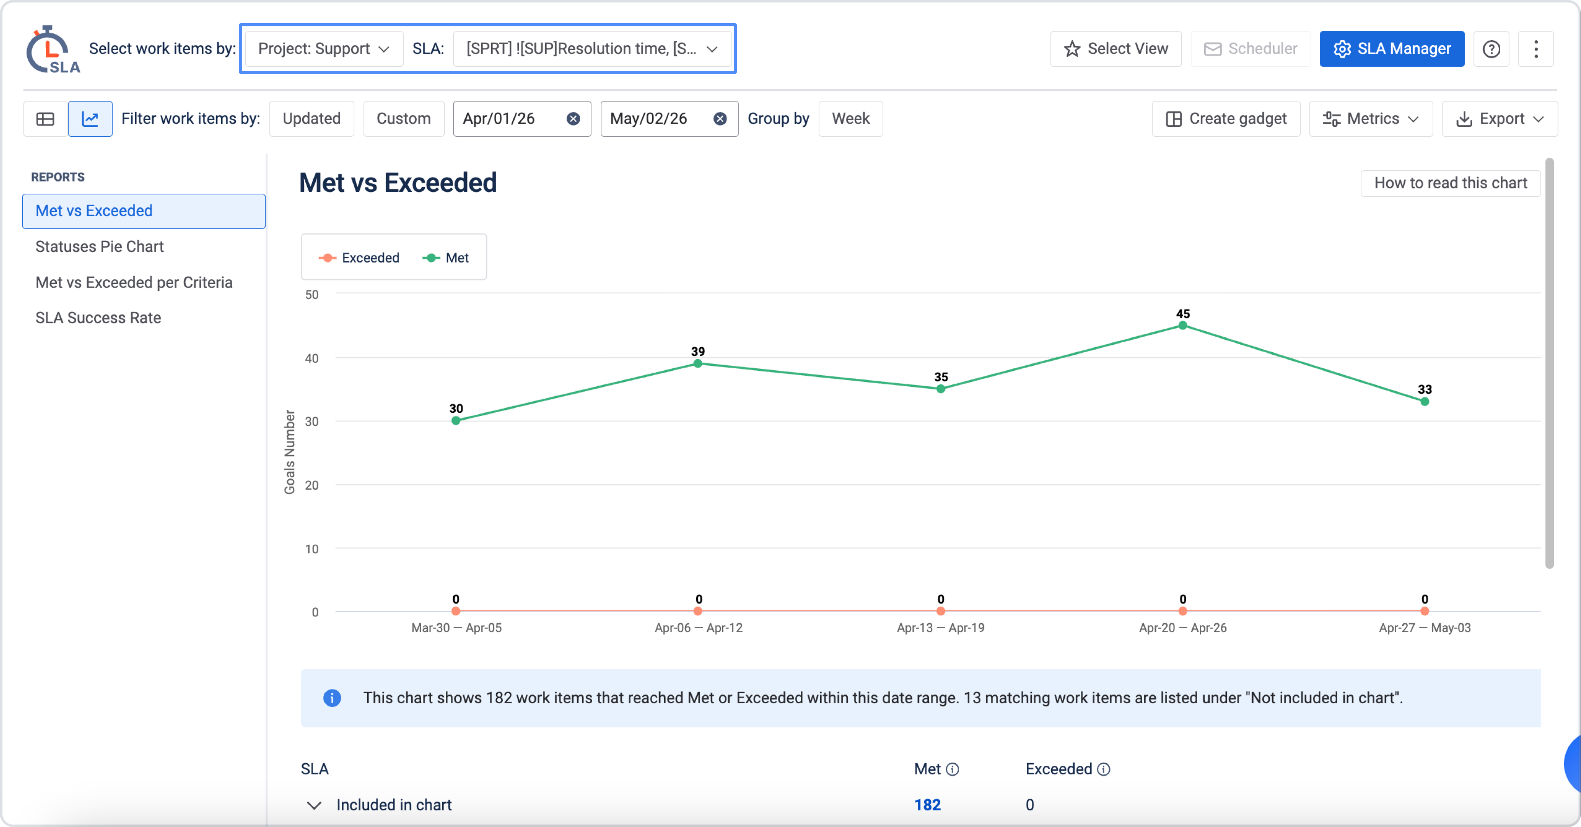The width and height of the screenshot is (1581, 827).
Task: Open Statuses Pie Chart report
Action: (x=99, y=246)
